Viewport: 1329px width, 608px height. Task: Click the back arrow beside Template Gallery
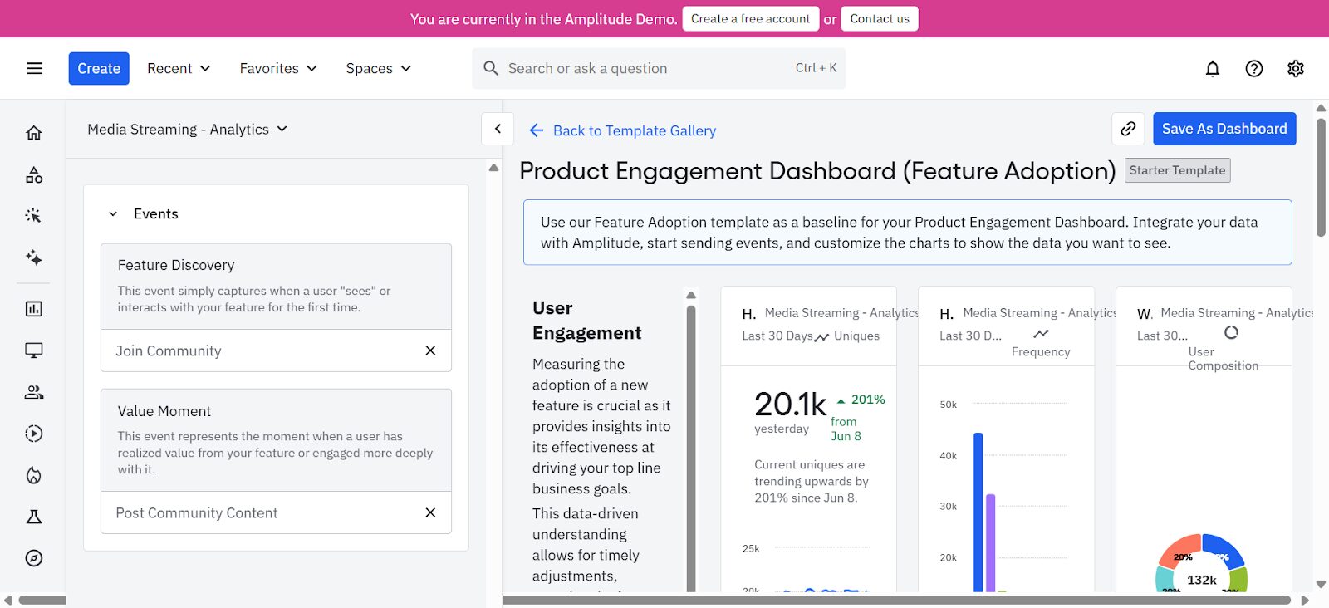(x=537, y=130)
